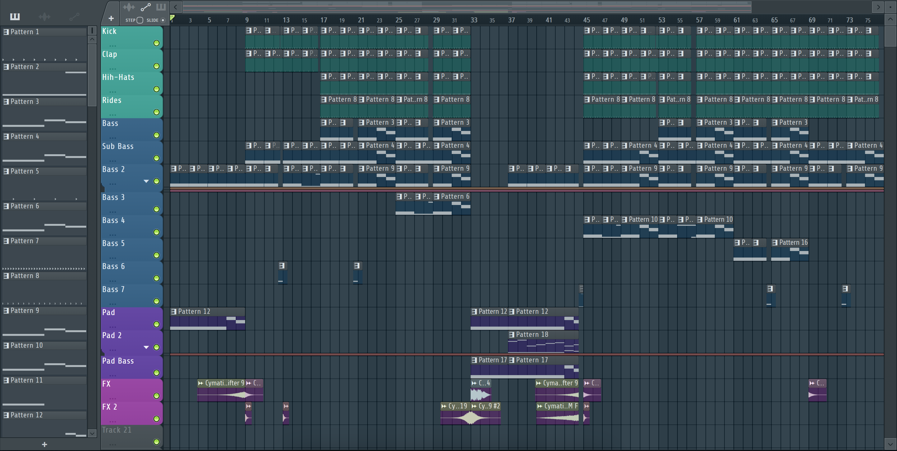
Task: Add a new pattern with bottom plus button
Action: 45,444
